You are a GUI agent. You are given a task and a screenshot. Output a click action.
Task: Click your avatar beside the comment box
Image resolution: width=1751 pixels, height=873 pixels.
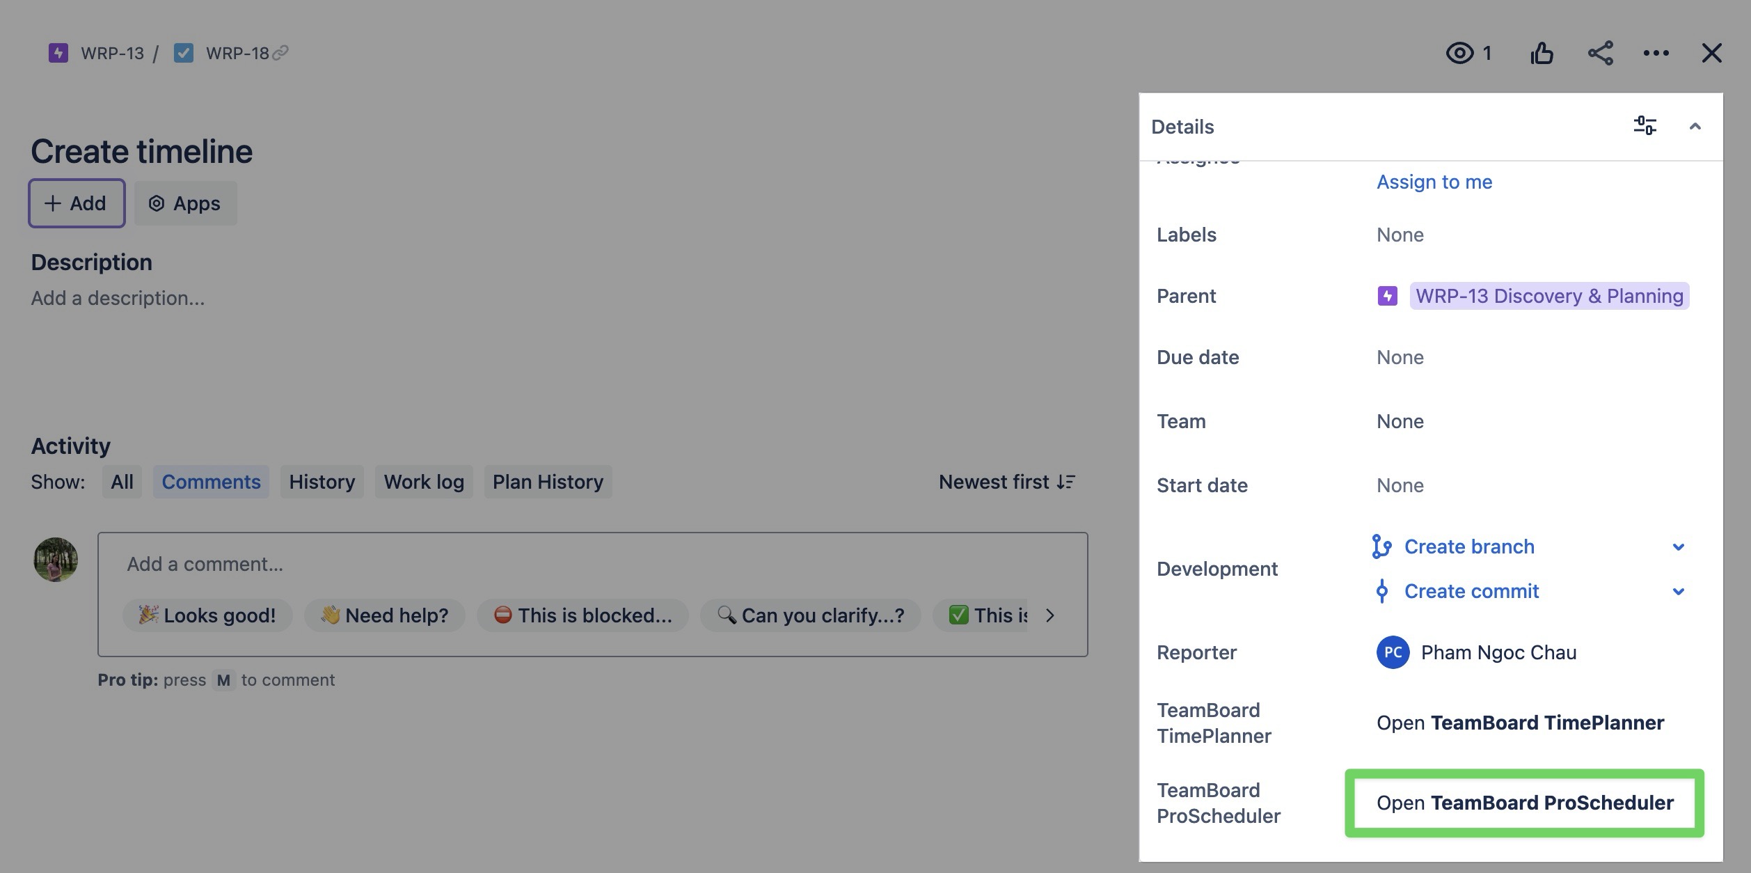pos(55,560)
